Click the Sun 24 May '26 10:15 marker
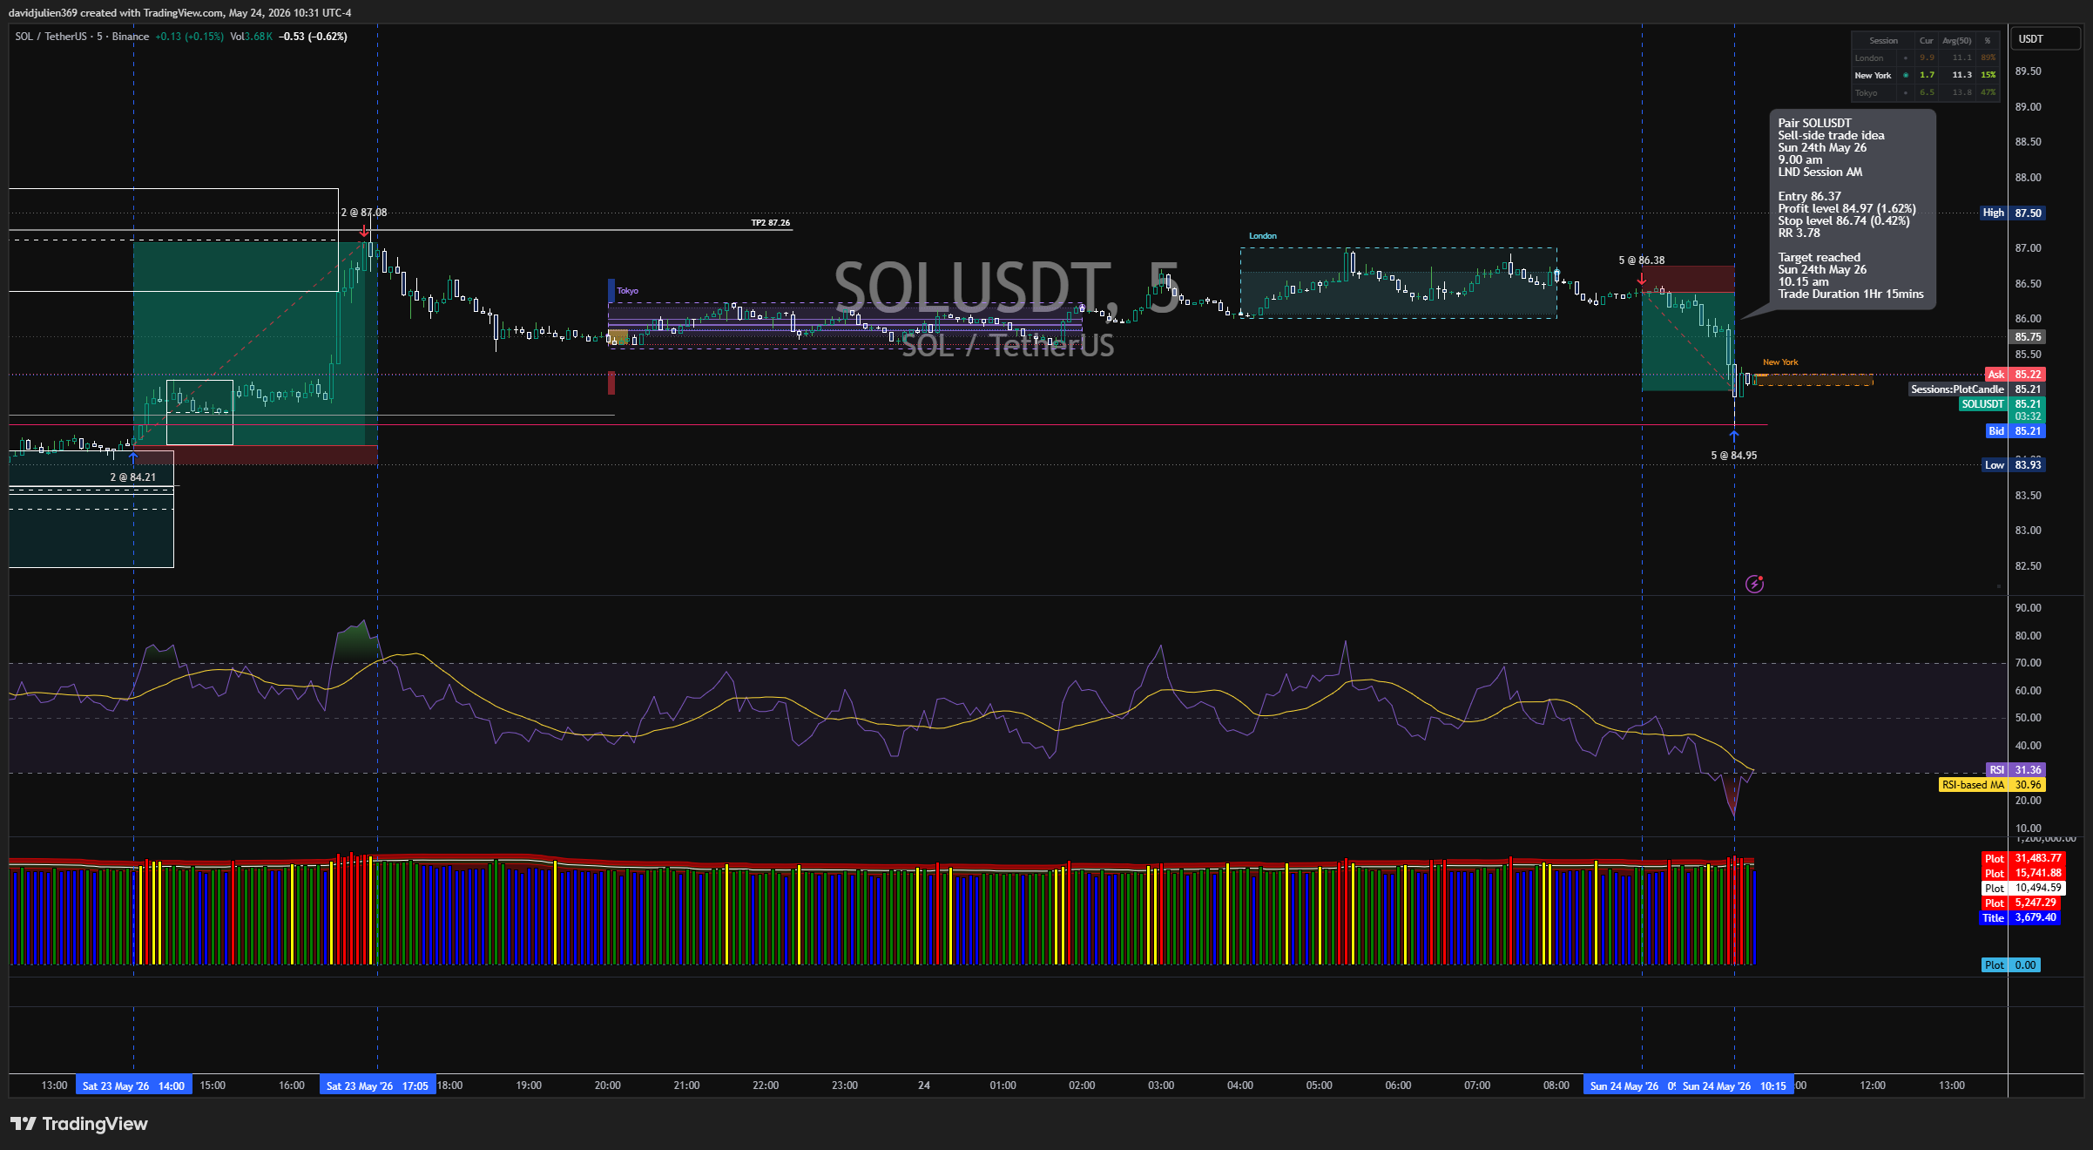The width and height of the screenshot is (2093, 1150). (x=1734, y=1086)
